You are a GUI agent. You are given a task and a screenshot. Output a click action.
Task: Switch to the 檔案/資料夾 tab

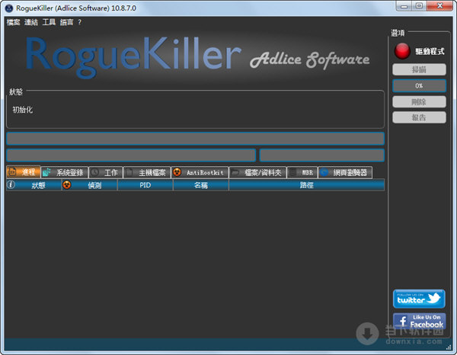coord(257,172)
